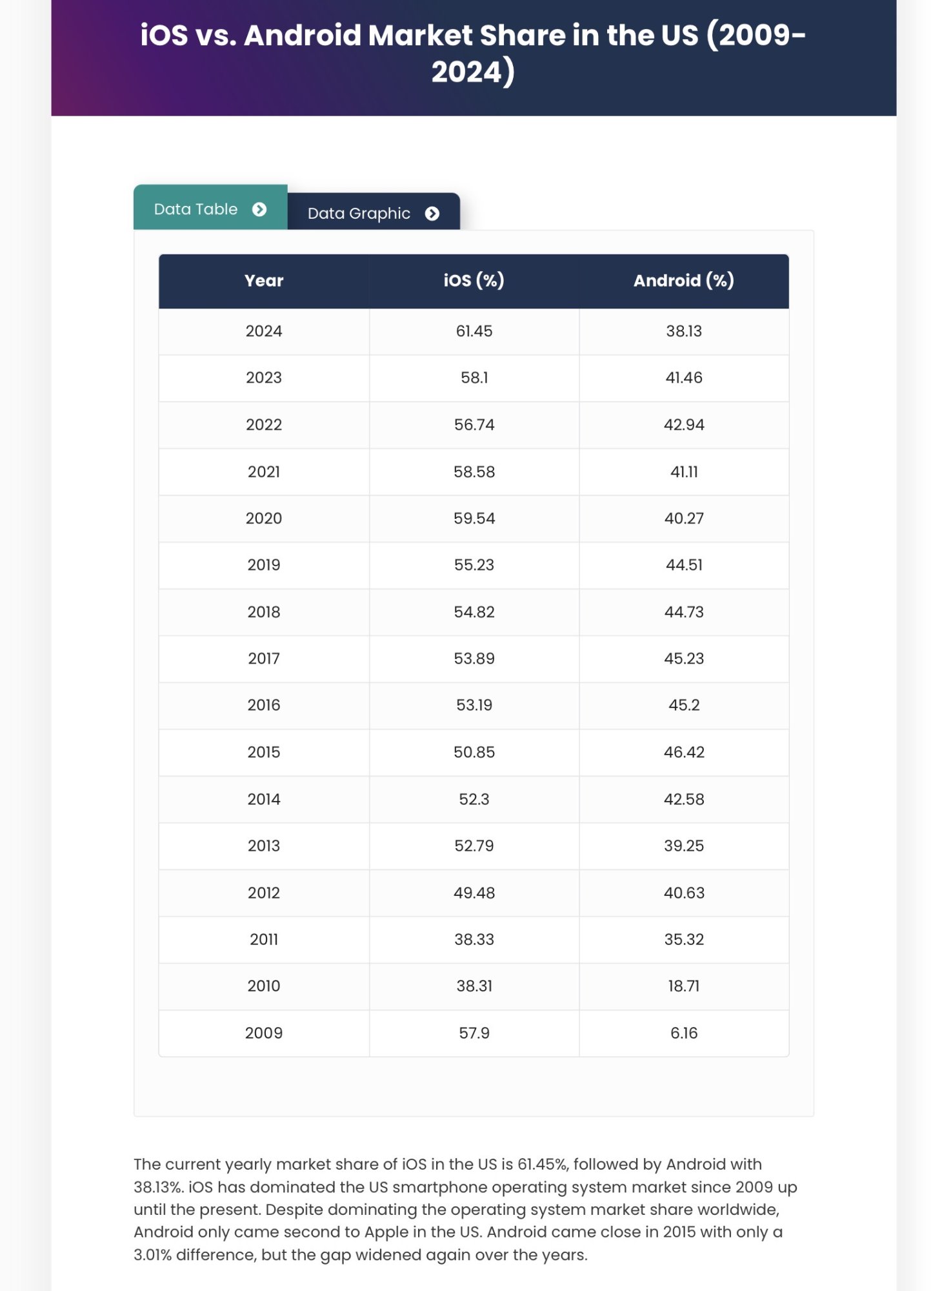The width and height of the screenshot is (931, 1291).
Task: Click the iOS (%) column header
Action: click(x=474, y=281)
